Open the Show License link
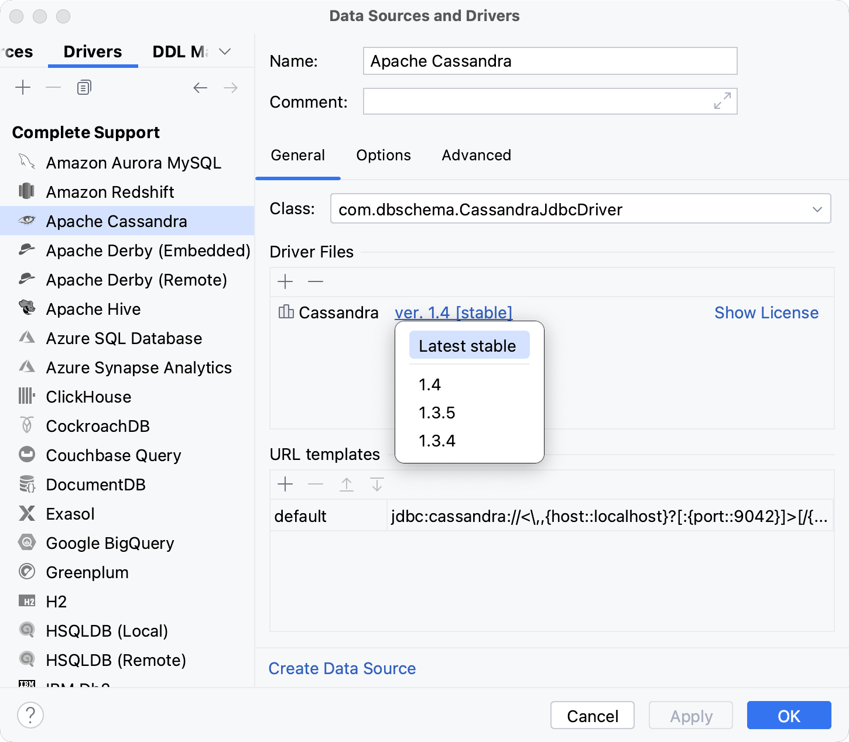This screenshot has height=742, width=849. (x=766, y=312)
